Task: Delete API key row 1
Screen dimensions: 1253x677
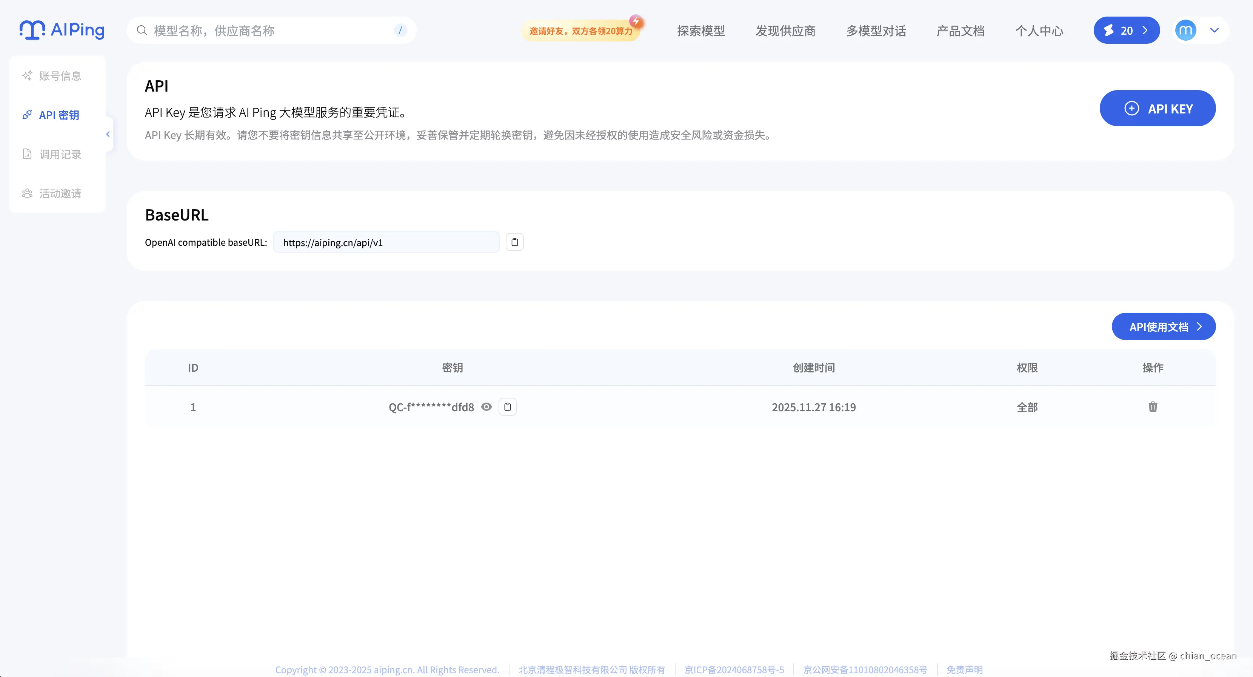Action: click(x=1152, y=407)
